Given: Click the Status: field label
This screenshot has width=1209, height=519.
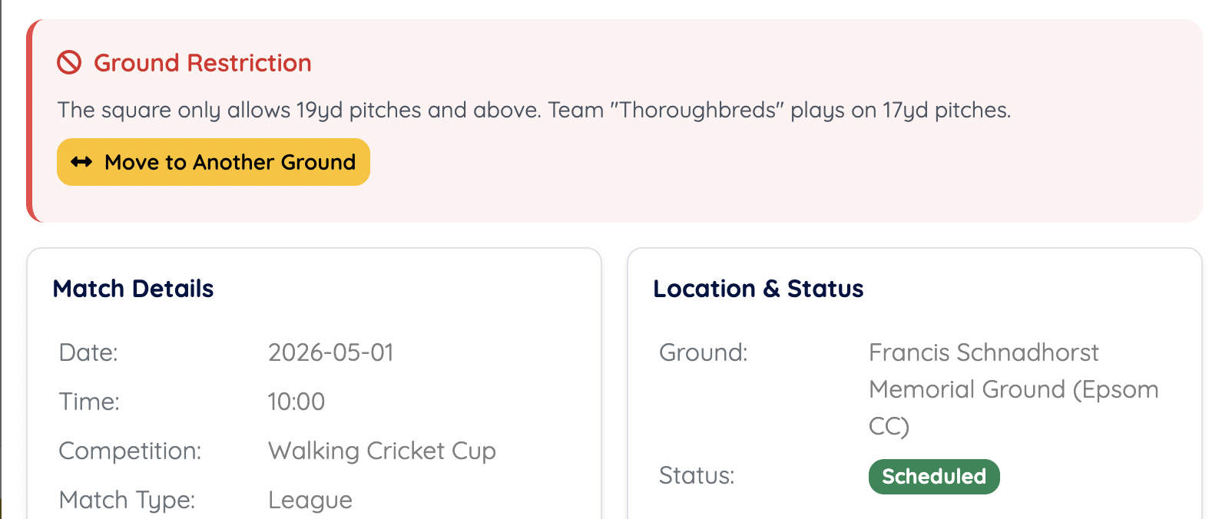Looking at the screenshot, I should (696, 476).
